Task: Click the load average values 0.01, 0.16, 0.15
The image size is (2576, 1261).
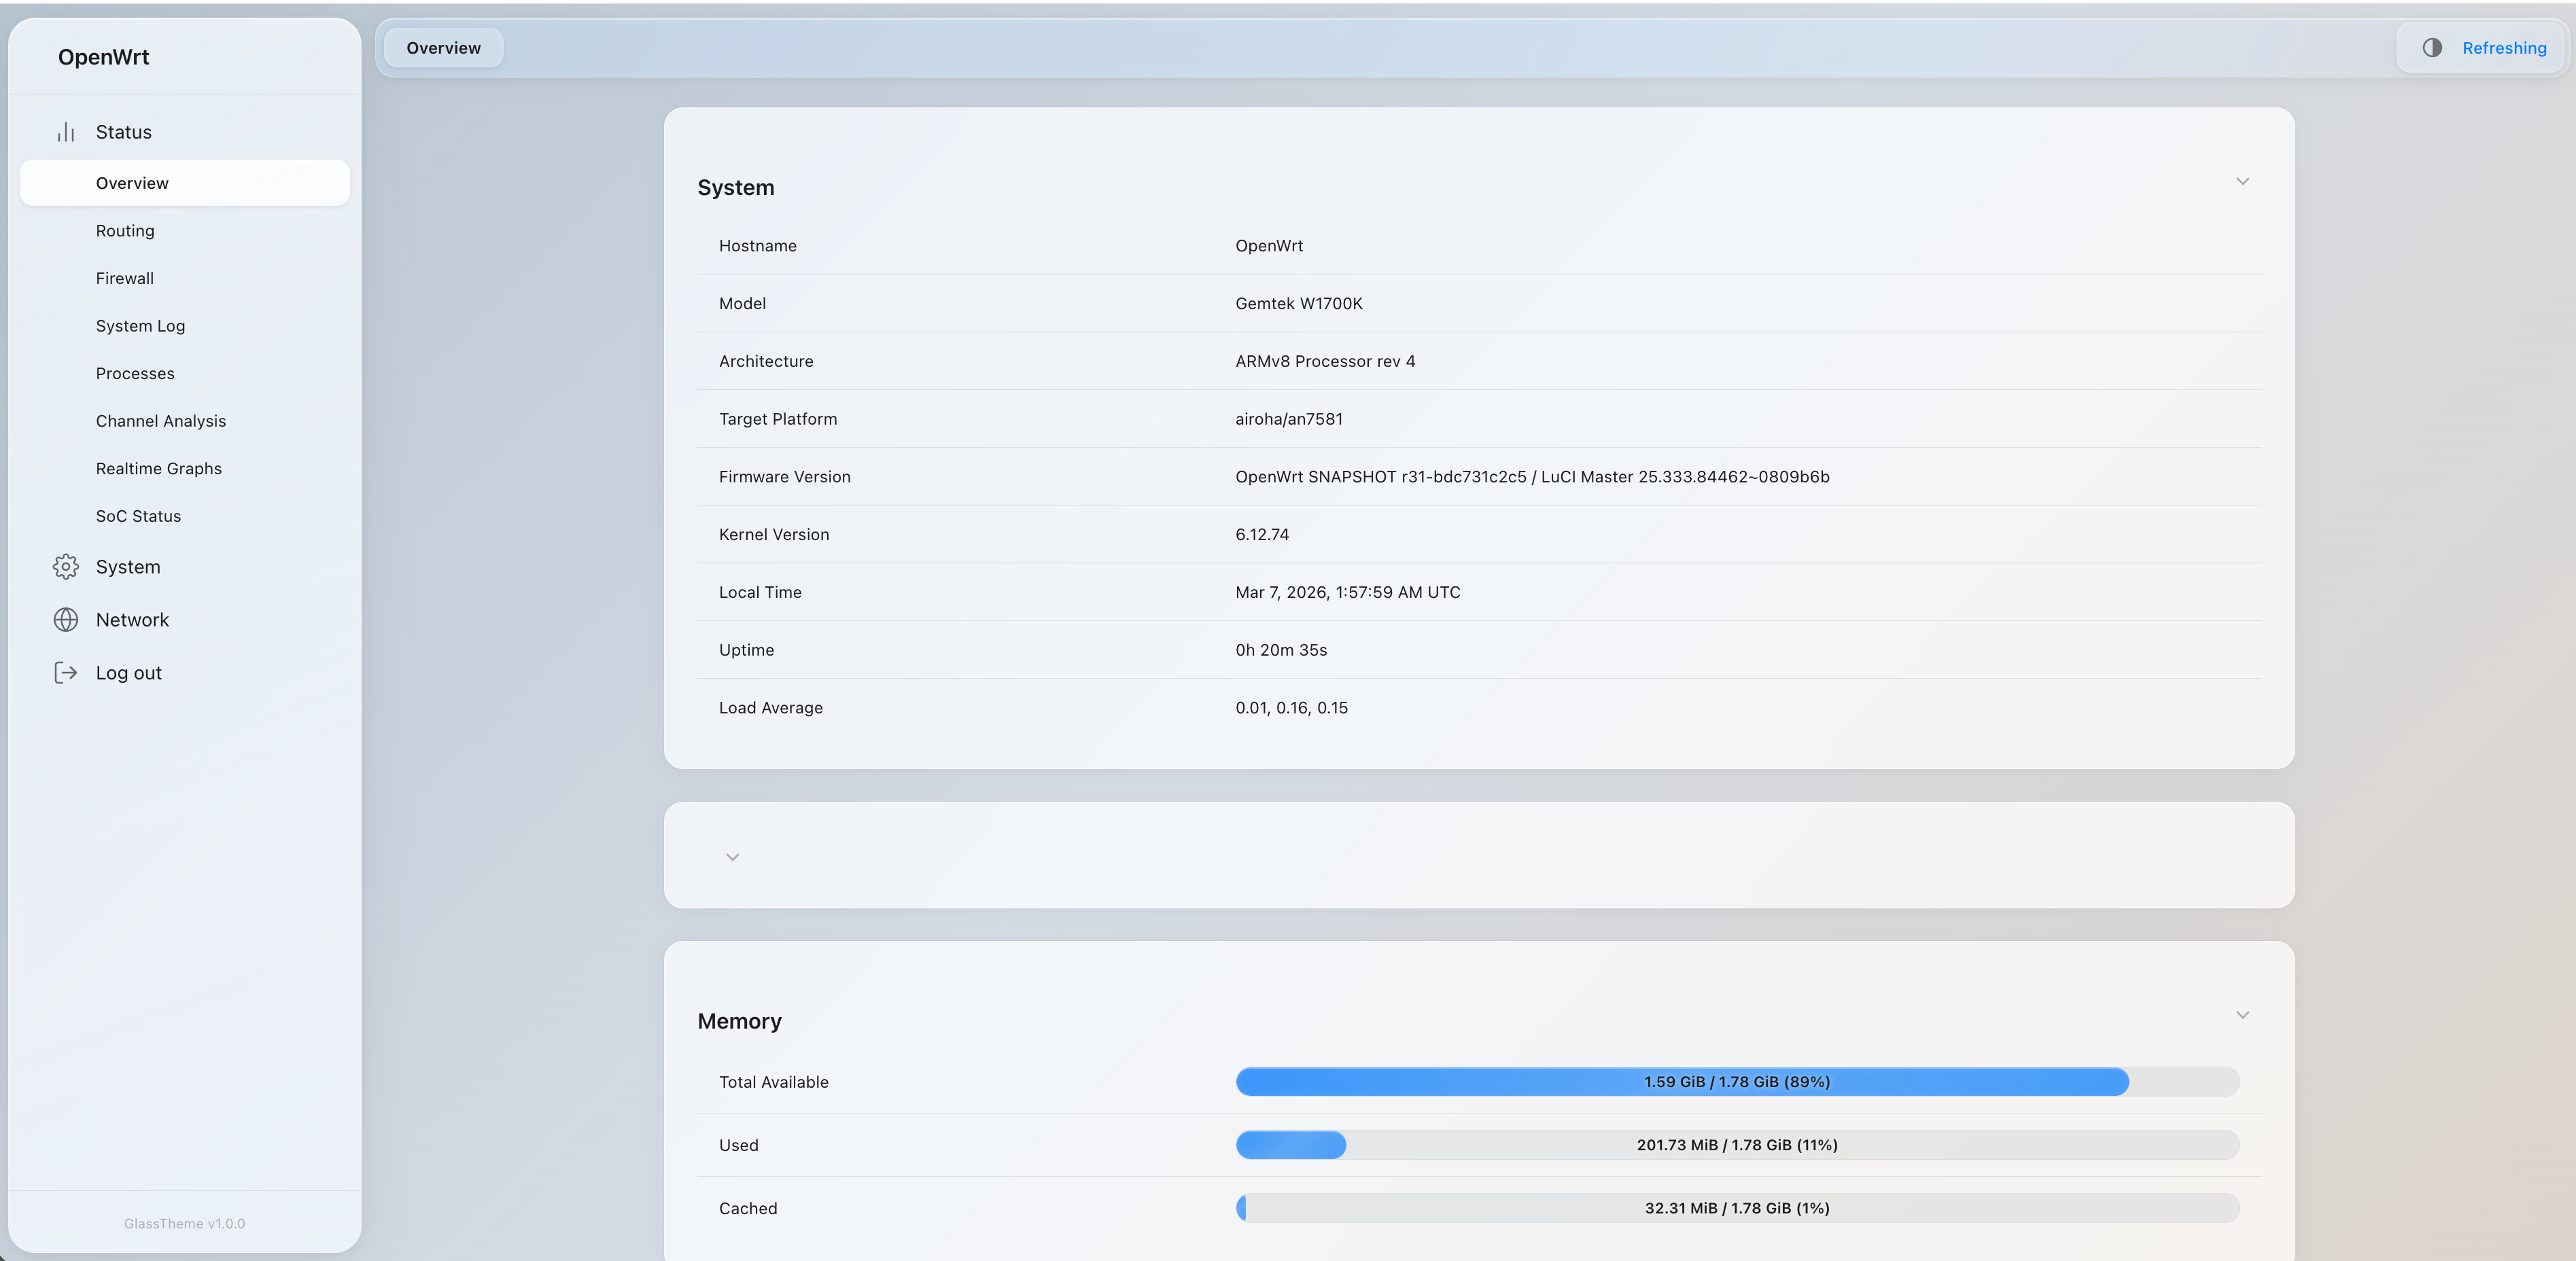Action: tap(1291, 708)
